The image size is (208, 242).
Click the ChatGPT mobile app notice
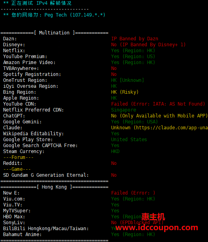point(159,116)
